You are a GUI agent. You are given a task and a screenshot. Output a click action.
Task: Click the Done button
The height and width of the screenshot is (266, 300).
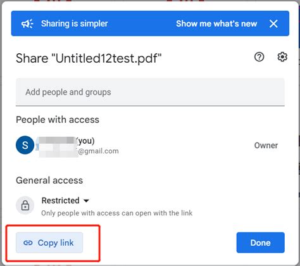(260, 243)
